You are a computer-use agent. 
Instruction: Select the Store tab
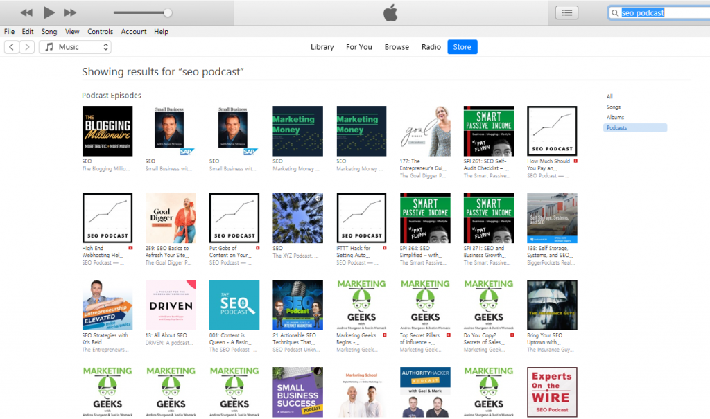(462, 47)
